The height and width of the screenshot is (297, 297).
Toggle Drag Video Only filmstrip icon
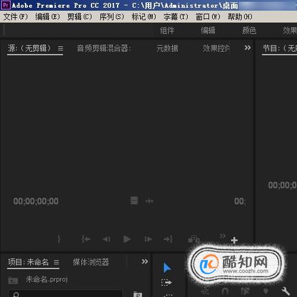point(134,201)
